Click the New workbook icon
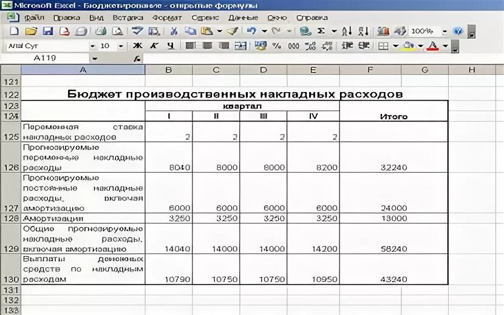Viewport: 504px width, 315px height. coord(14,31)
